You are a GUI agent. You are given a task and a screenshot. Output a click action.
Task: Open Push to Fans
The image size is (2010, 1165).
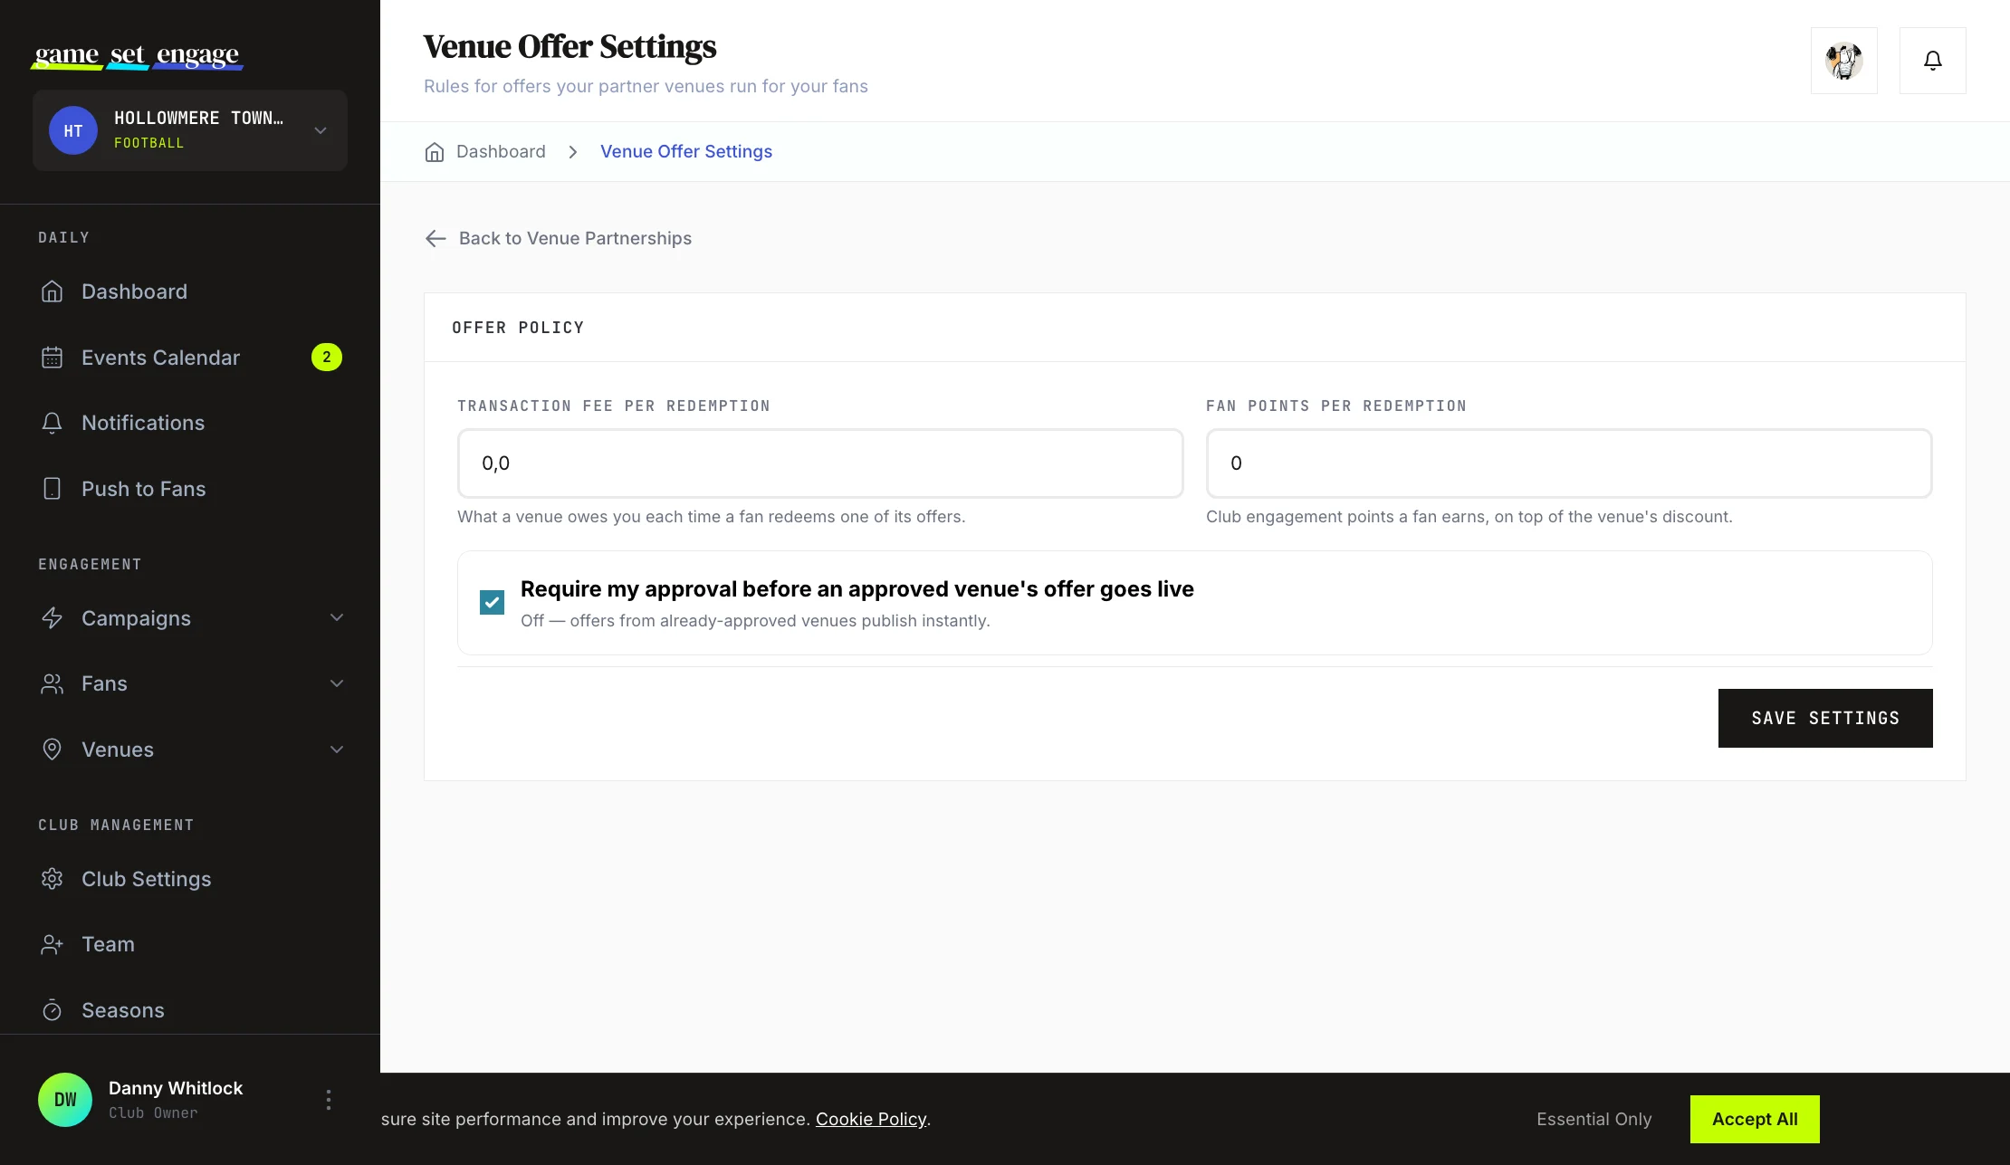(x=190, y=489)
